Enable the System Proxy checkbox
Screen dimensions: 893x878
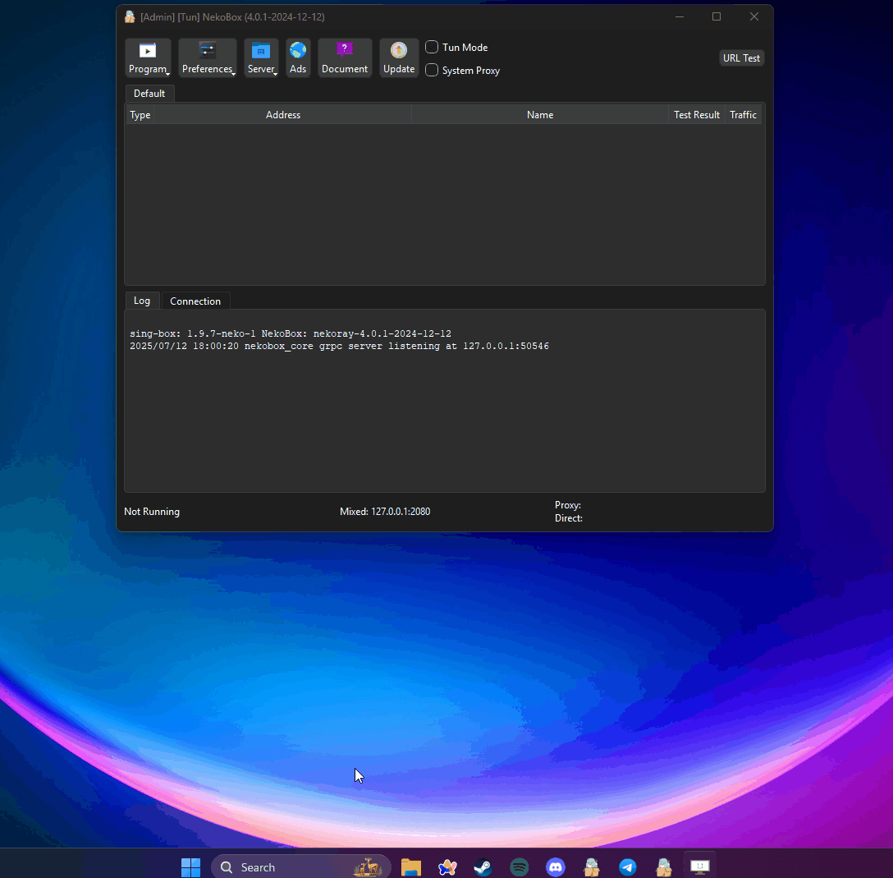click(x=432, y=70)
